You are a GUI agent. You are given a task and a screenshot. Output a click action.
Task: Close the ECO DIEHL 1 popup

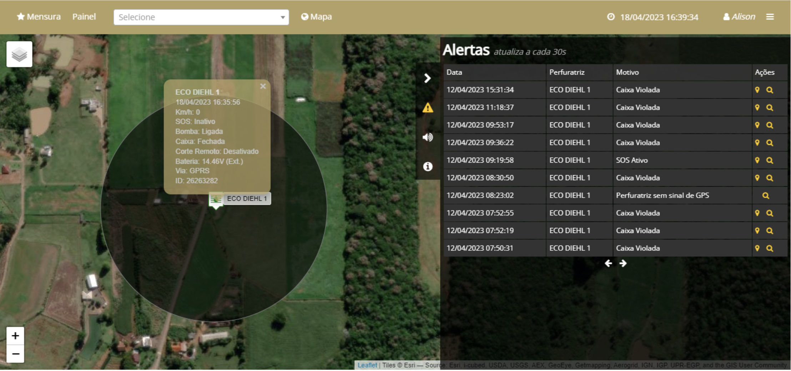coord(263,86)
